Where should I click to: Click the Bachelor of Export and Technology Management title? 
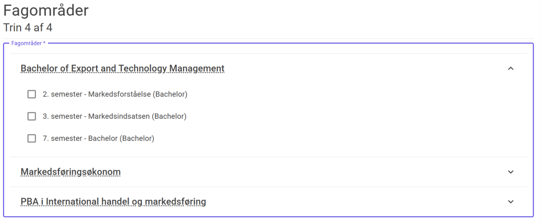[x=122, y=68]
